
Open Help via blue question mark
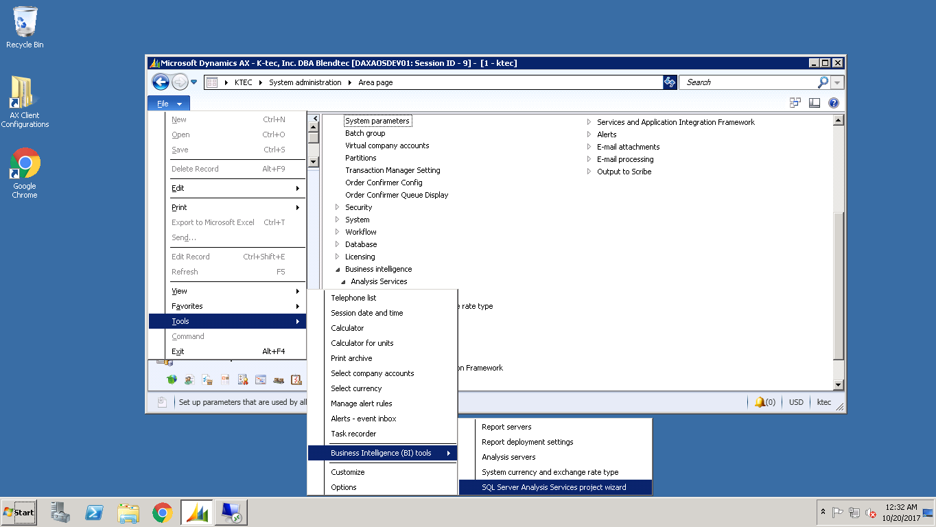(x=834, y=103)
